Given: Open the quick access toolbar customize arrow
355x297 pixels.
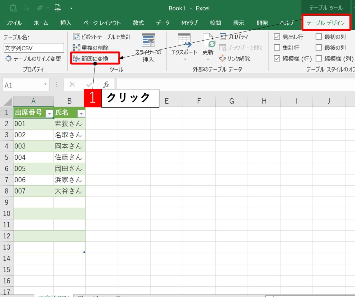Looking at the screenshot, I should [x=71, y=8].
